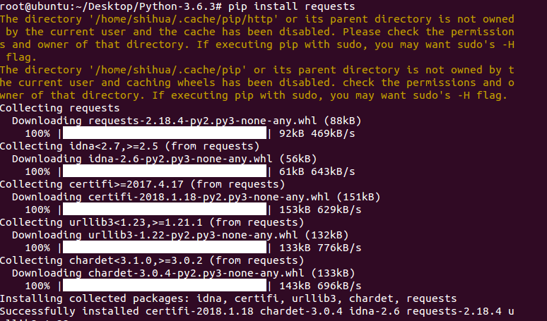Click the 'Collecting requests' line
Image resolution: width=547 pixels, height=321 pixels.
click(x=59, y=108)
